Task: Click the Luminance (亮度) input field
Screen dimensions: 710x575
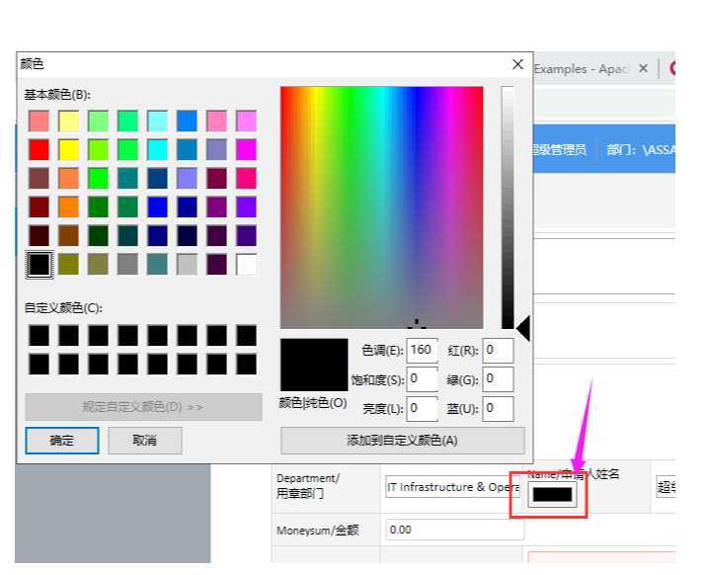Action: (x=422, y=409)
